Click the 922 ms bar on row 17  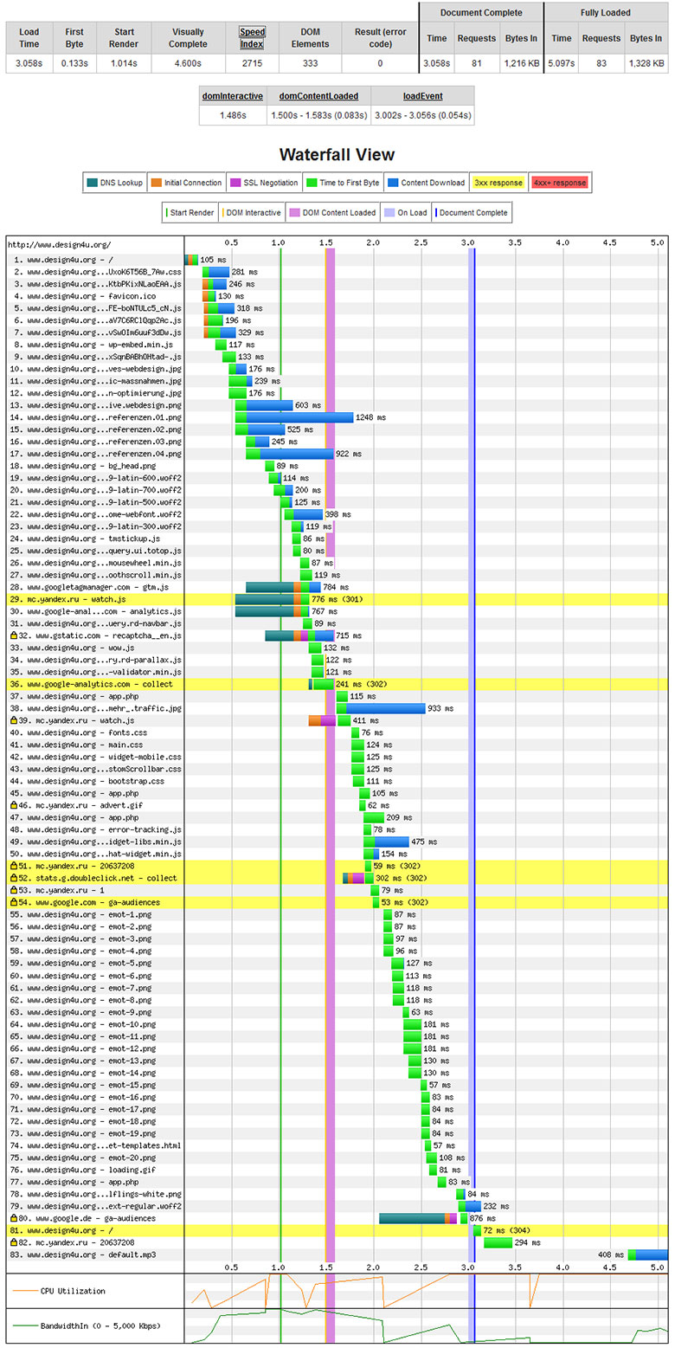tap(290, 454)
